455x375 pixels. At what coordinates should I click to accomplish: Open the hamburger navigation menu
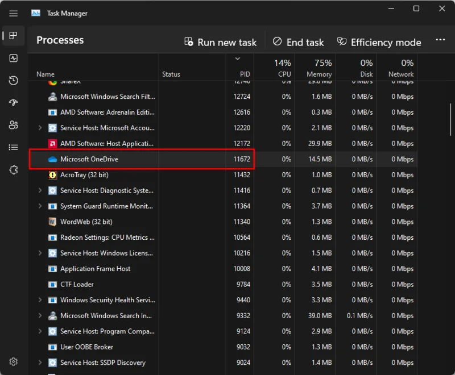click(x=13, y=13)
